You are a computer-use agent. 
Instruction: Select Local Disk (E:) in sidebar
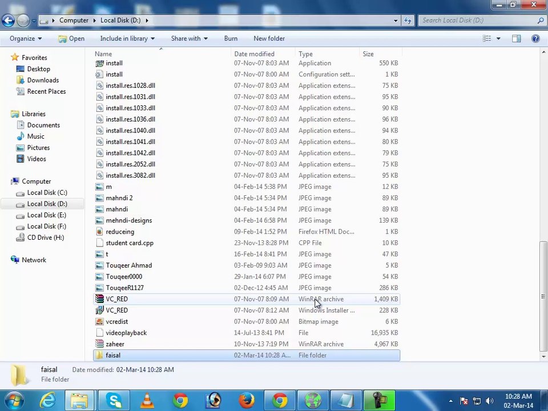46,215
